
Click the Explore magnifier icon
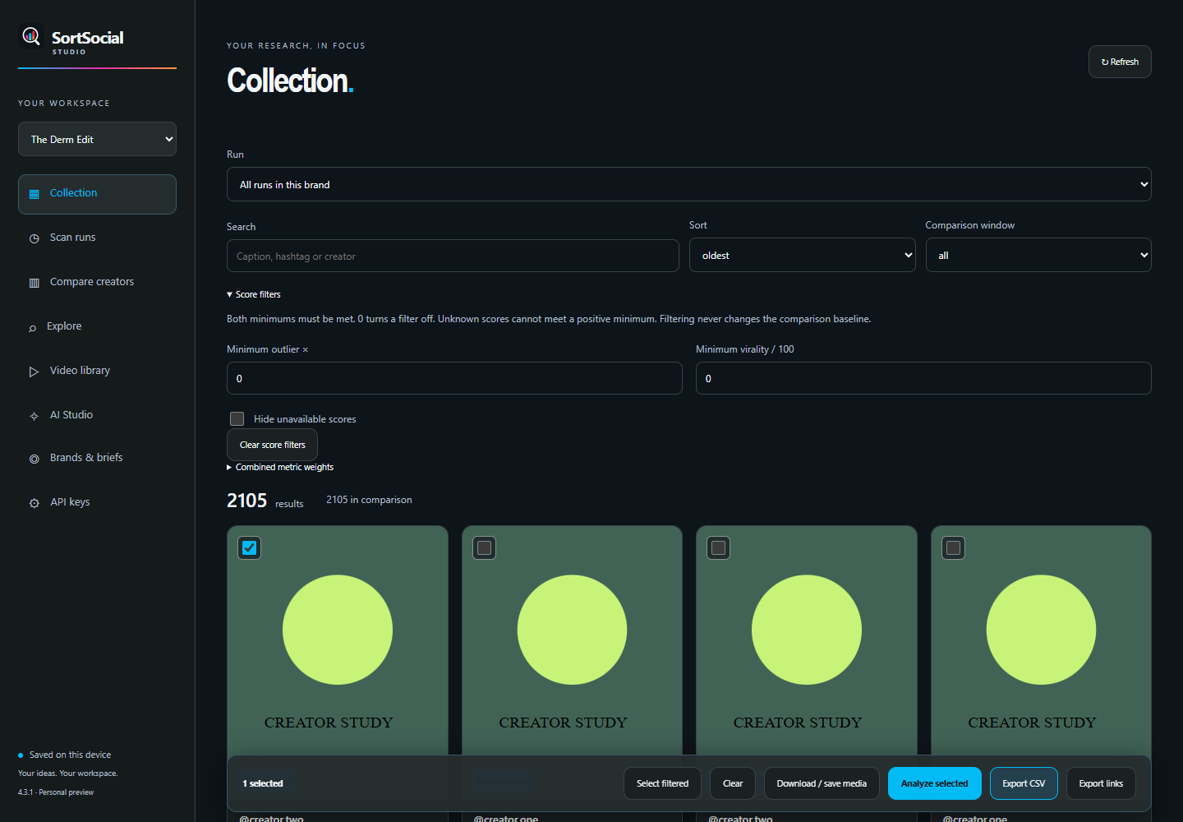coord(32,327)
